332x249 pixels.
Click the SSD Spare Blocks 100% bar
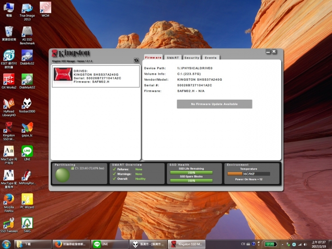191,181
